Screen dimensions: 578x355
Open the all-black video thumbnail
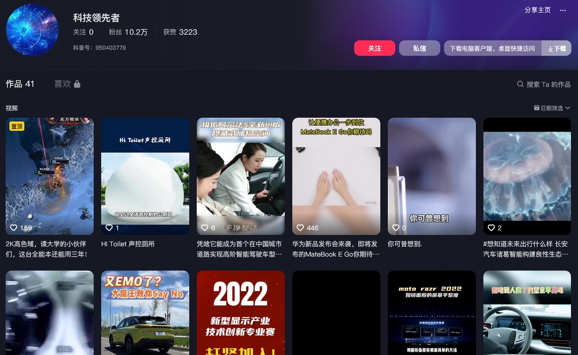[336, 313]
